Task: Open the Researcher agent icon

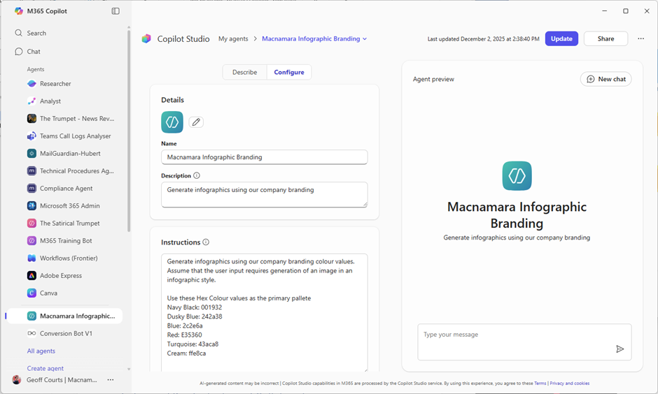Action: tap(32, 84)
